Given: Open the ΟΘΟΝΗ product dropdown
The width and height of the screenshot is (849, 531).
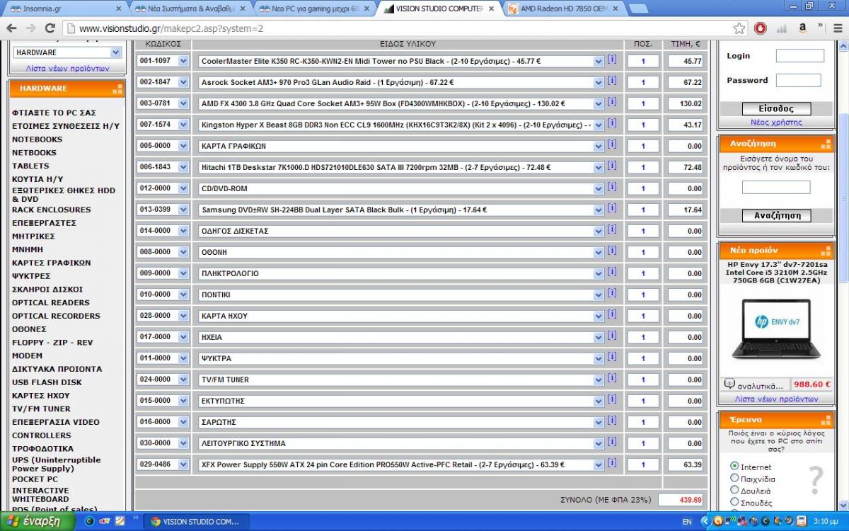Looking at the screenshot, I should [400, 253].
